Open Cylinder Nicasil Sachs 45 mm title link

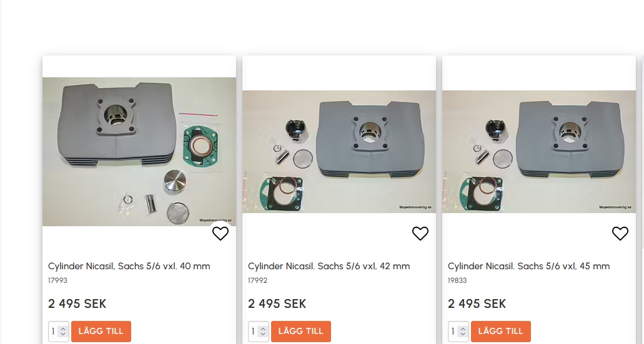529,266
